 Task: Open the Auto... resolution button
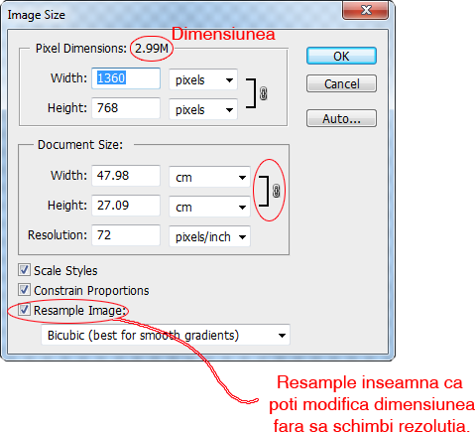[x=341, y=118]
